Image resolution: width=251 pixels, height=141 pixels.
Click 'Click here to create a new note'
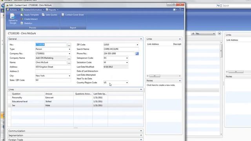161,85
